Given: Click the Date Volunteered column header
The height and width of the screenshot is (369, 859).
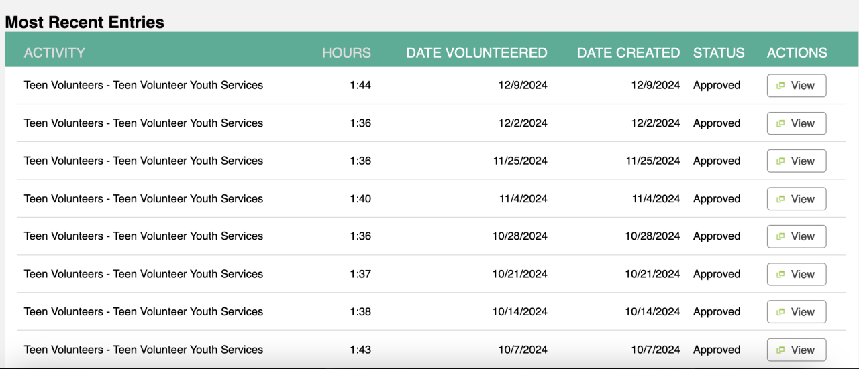Looking at the screenshot, I should click(476, 52).
